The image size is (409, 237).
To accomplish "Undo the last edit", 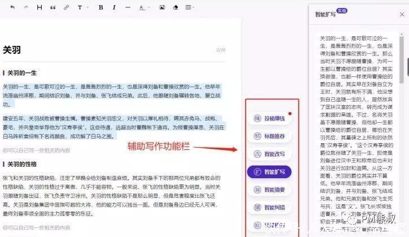I will (x=12, y=7).
